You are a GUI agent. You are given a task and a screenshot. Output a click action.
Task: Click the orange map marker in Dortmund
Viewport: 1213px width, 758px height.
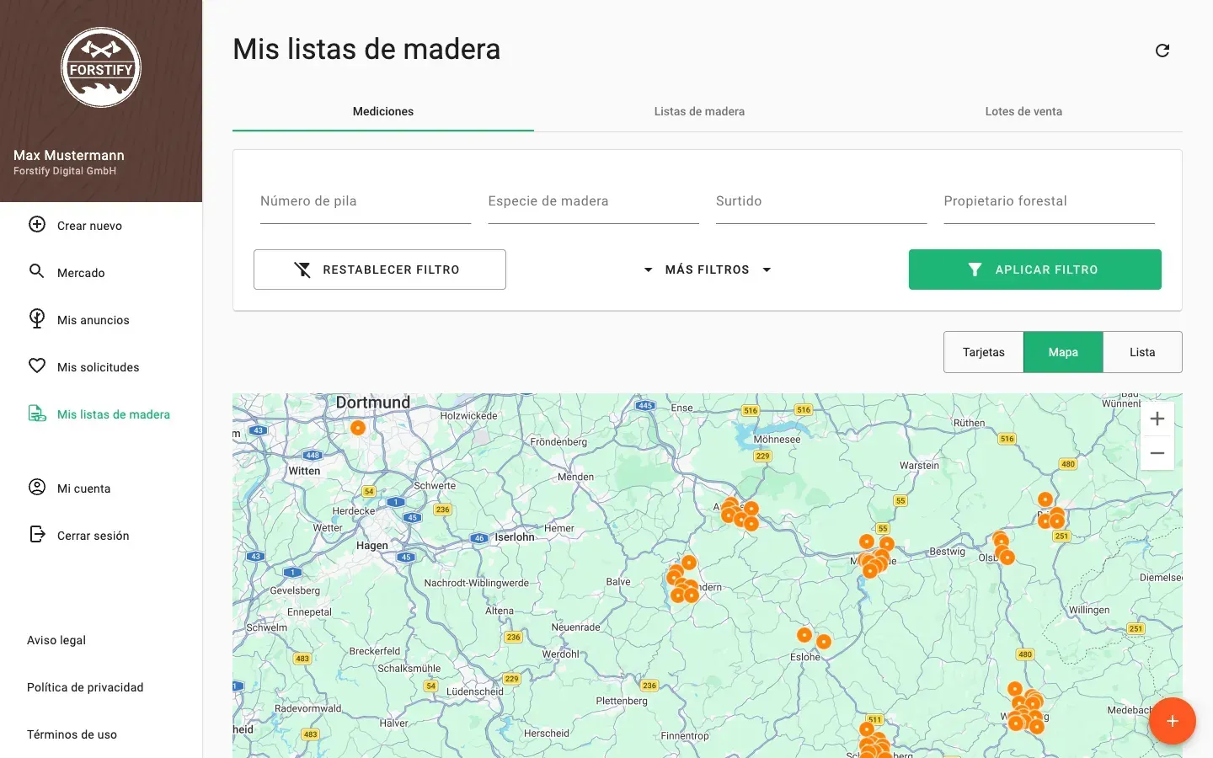[x=358, y=428]
